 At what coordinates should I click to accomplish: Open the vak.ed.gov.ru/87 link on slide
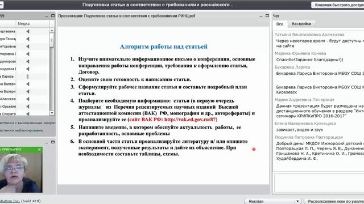190,120
